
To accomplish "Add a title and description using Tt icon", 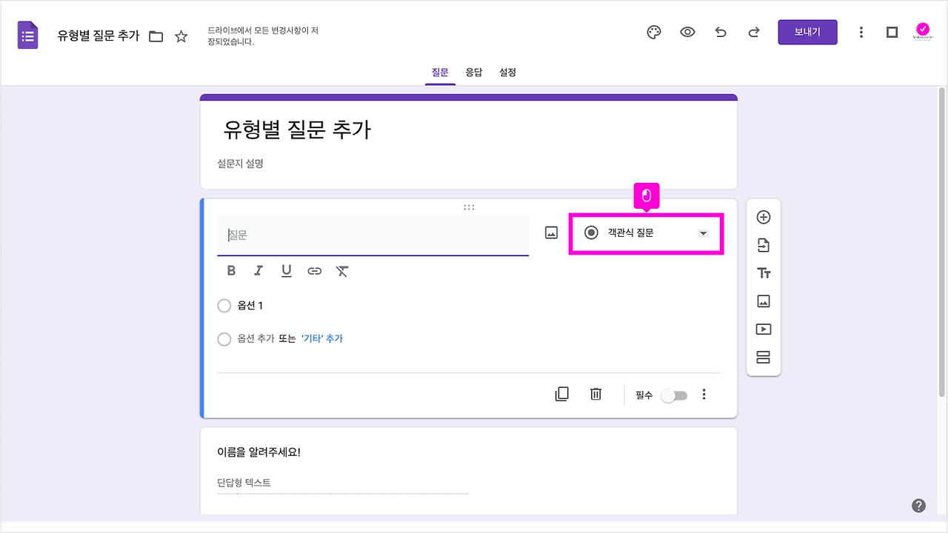I will tap(763, 272).
